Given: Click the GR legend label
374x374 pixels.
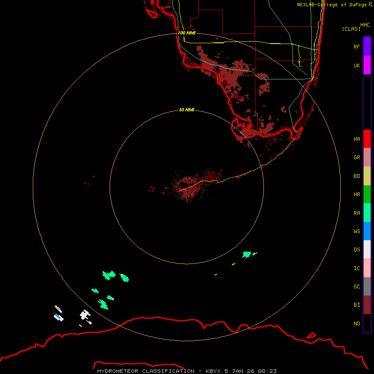Looking at the screenshot, I should [x=357, y=157].
